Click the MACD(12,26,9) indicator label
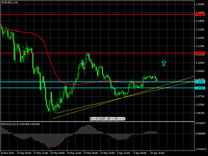This screenshot has height=156, width=208. (18, 124)
